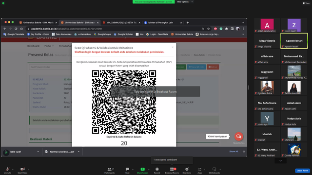Open the Extensions puzzle icon
The height and width of the screenshot is (175, 312).
point(226,29)
